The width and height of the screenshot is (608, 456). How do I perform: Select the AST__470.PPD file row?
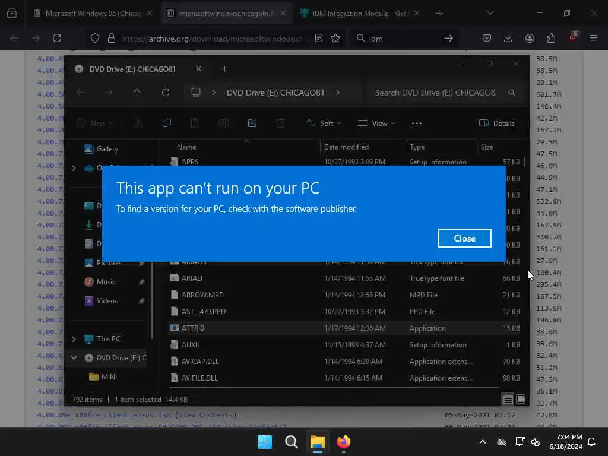345,311
